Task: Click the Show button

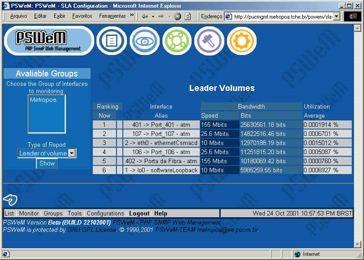Action: (47, 164)
